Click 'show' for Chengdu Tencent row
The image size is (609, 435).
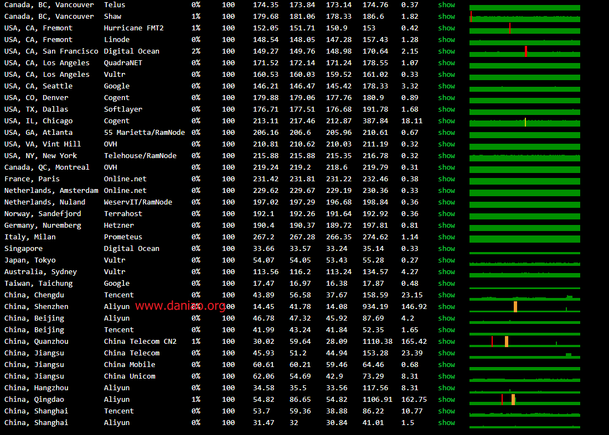tap(446, 295)
